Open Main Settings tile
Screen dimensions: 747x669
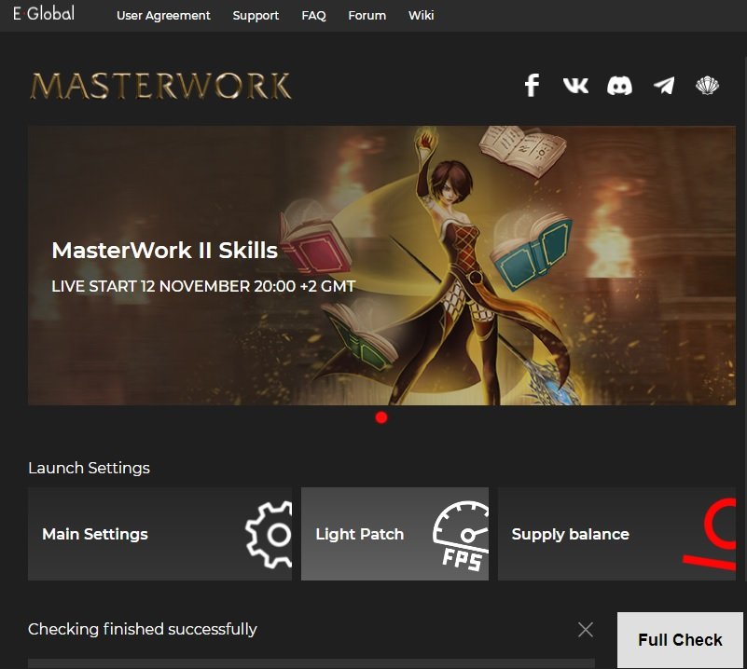pos(159,534)
